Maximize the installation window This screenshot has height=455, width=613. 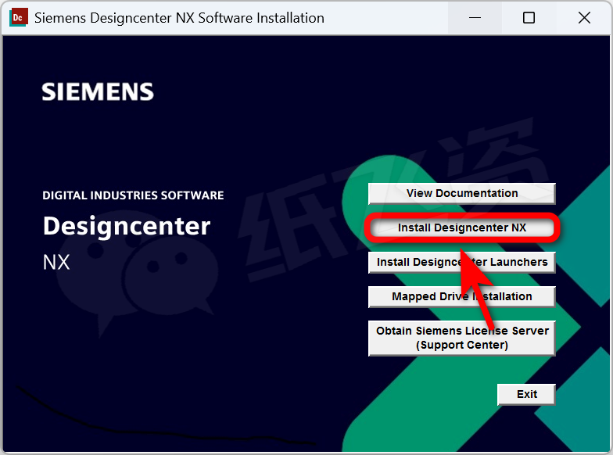pos(529,17)
